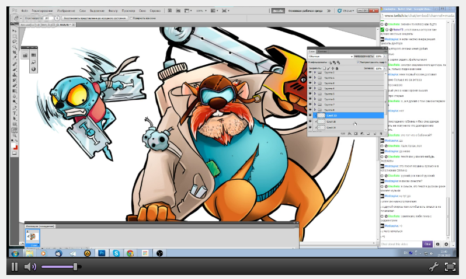Expand the Группа 6 group
The height and width of the screenshot is (279, 466).
pos(315,99)
